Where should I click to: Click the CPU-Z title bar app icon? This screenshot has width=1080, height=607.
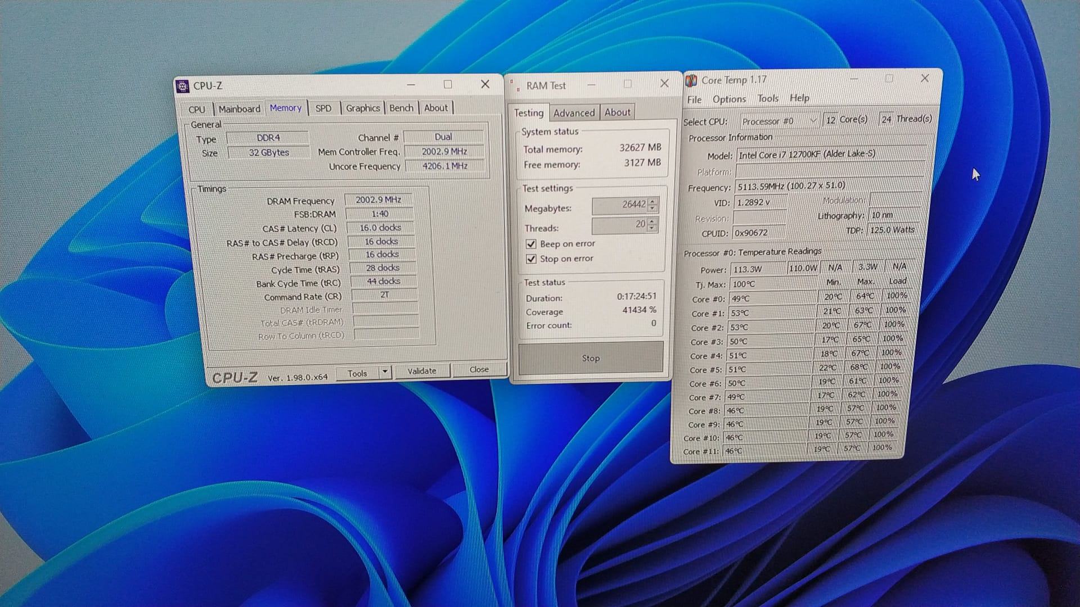click(182, 86)
